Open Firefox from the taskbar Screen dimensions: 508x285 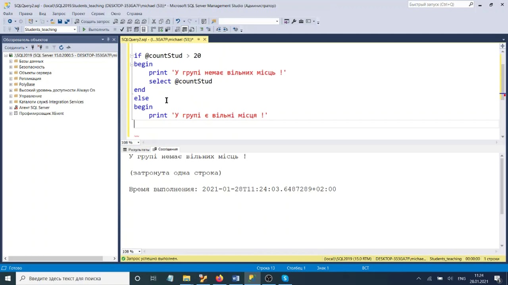219,278
